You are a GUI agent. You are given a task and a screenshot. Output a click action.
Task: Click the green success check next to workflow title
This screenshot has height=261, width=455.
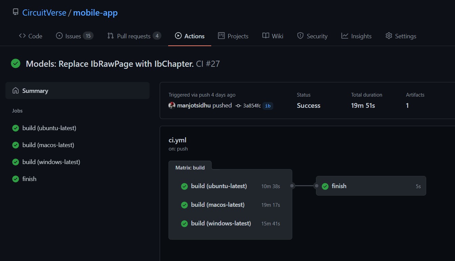pyautogui.click(x=16, y=63)
